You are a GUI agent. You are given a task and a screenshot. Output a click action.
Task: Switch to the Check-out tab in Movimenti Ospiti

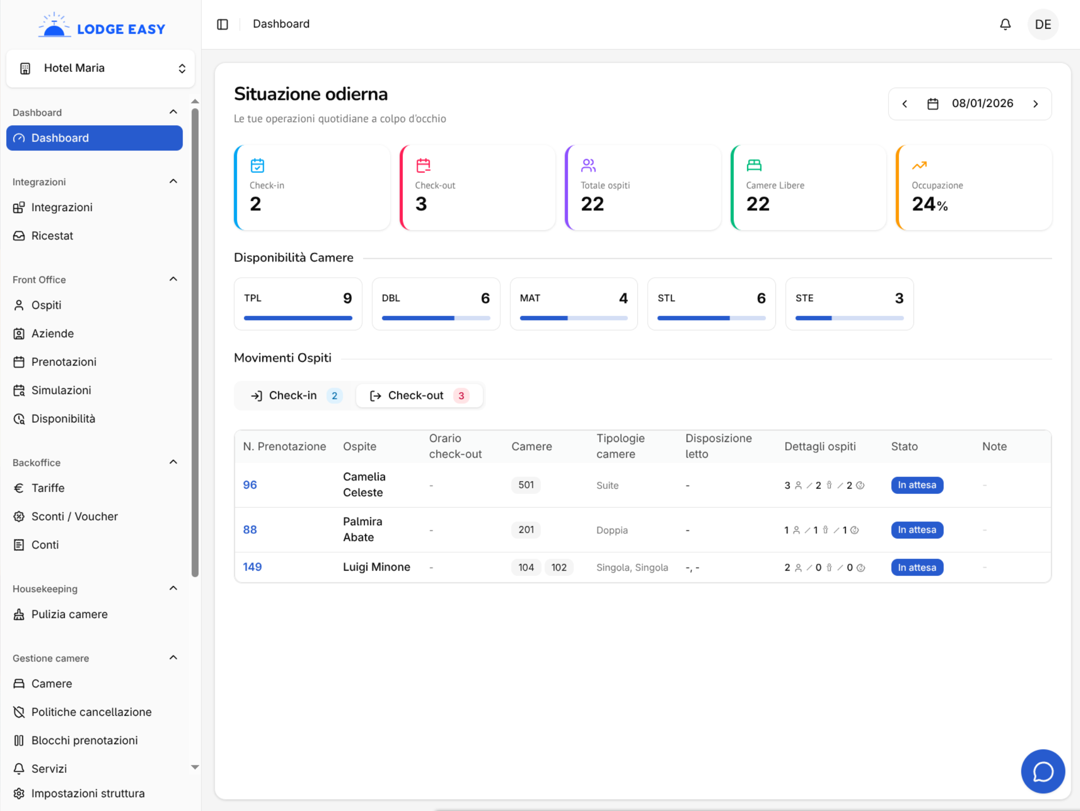pyautogui.click(x=419, y=395)
